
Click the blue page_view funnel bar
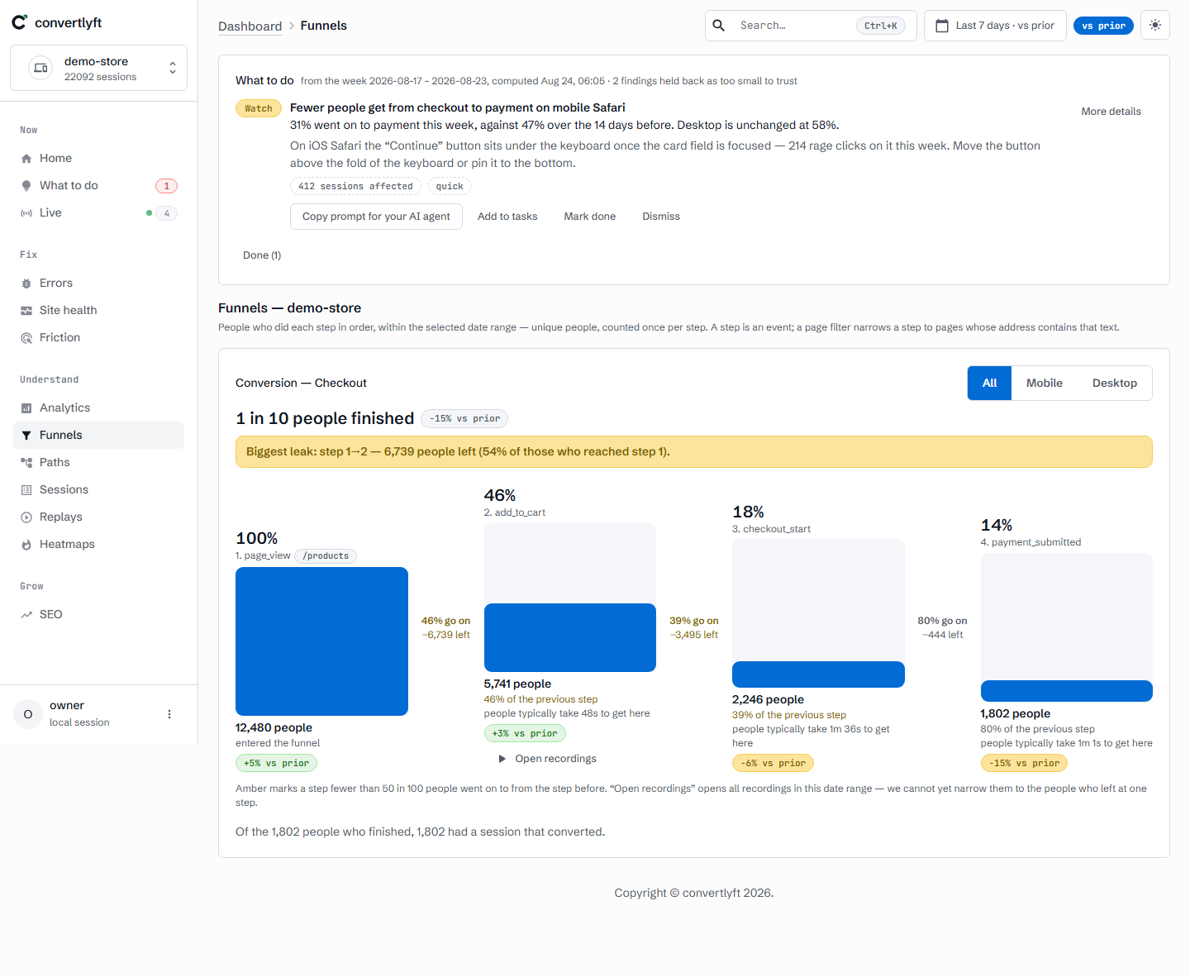tap(321, 641)
